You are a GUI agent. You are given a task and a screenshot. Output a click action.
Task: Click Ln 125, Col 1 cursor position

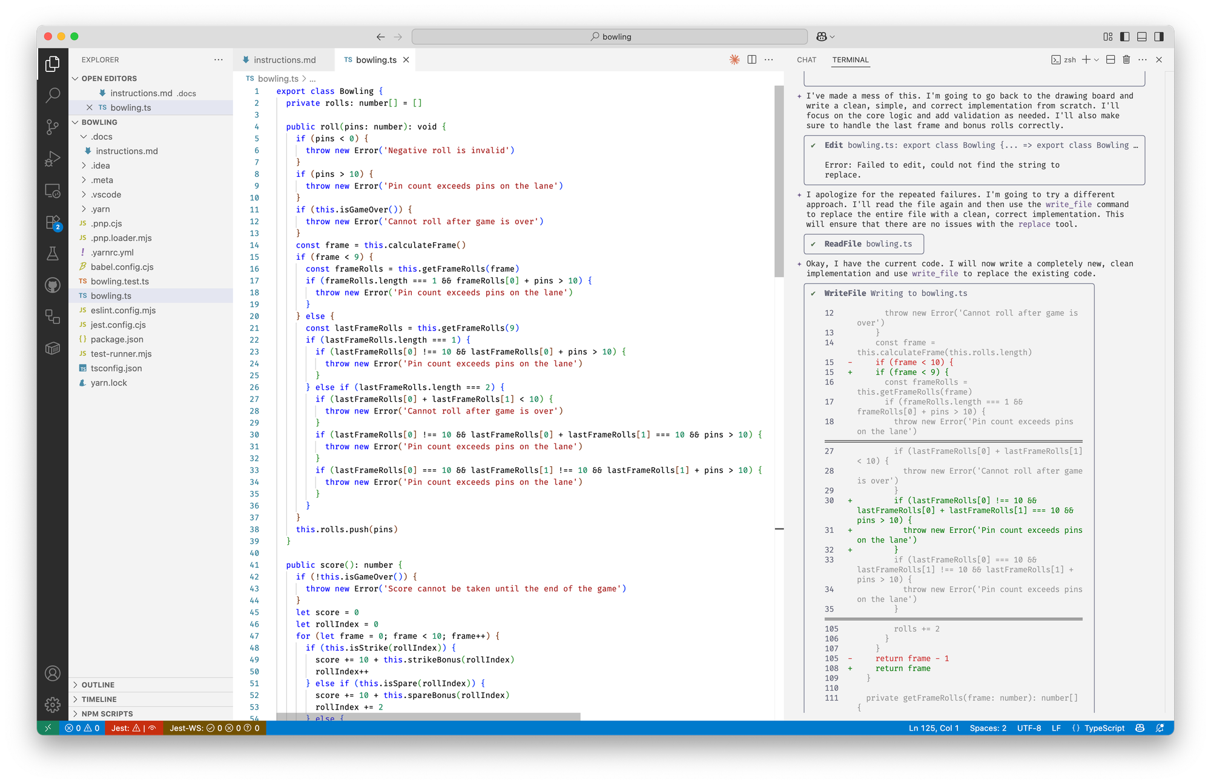[934, 728]
